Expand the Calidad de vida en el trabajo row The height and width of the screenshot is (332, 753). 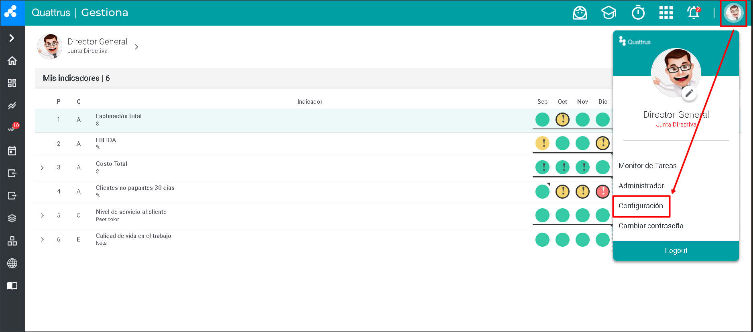pyautogui.click(x=42, y=239)
